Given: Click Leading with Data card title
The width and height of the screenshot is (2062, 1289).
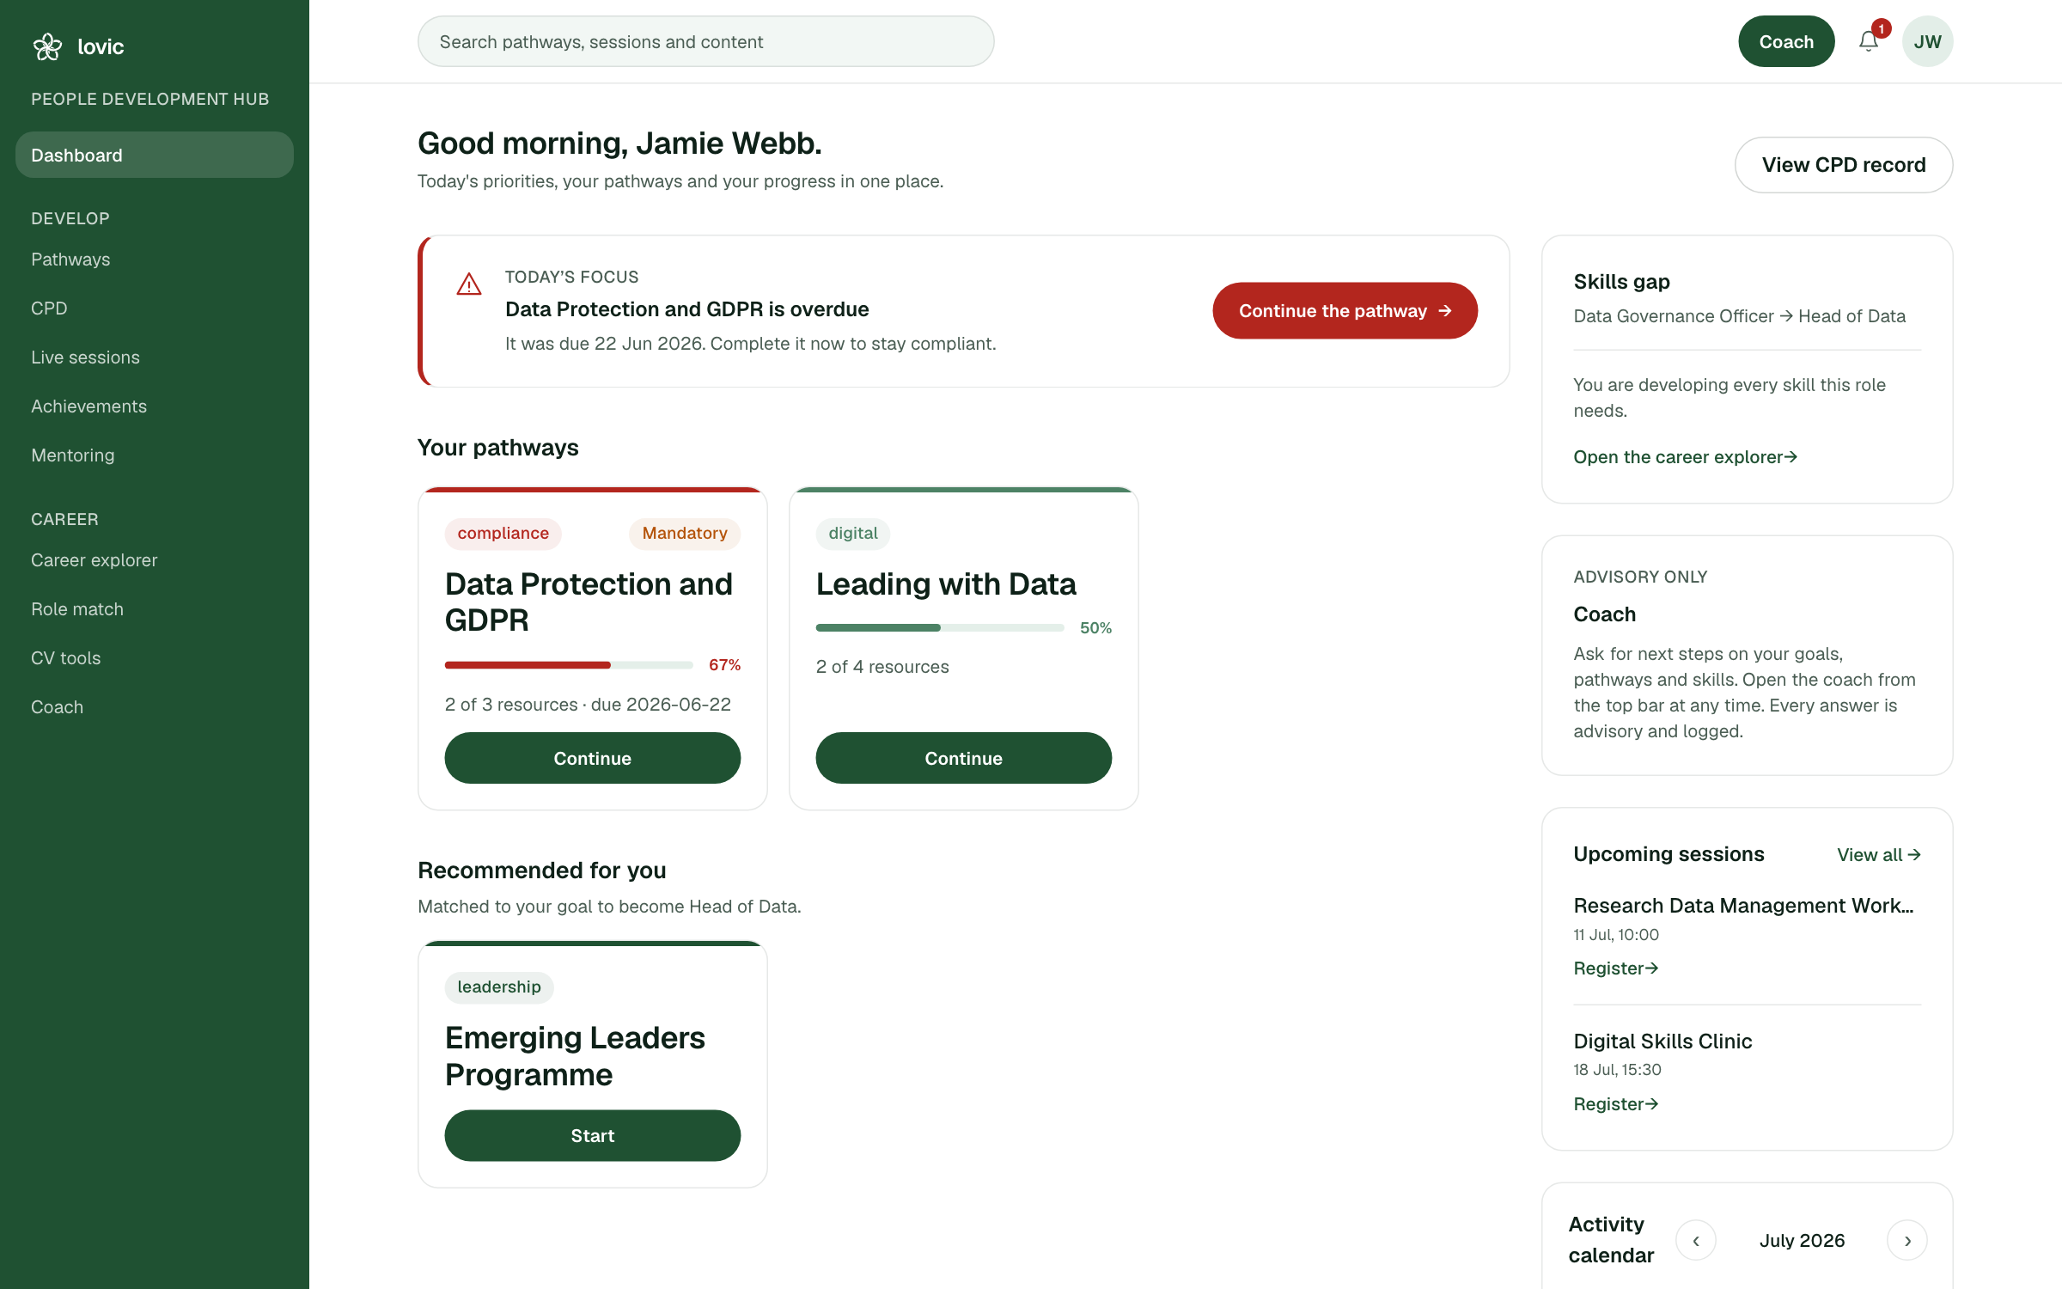Looking at the screenshot, I should click(x=946, y=584).
